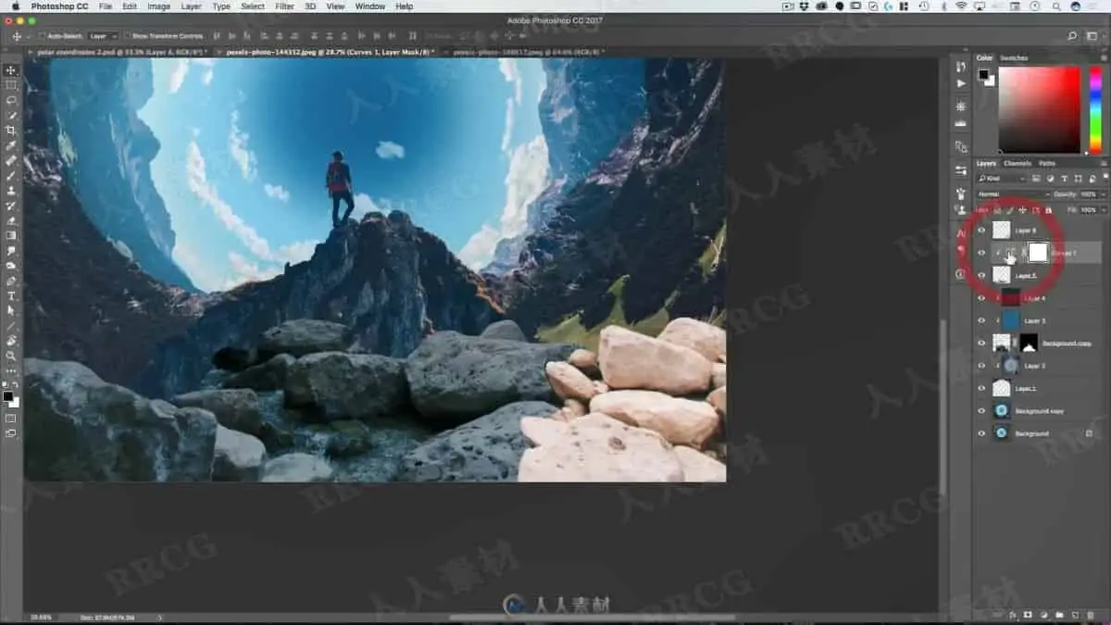
Task: Select the Eyedropper tool
Action: click(11, 145)
